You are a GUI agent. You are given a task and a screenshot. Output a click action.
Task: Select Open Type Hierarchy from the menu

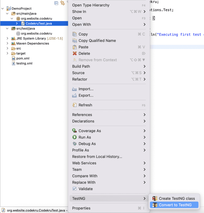(x=90, y=5)
